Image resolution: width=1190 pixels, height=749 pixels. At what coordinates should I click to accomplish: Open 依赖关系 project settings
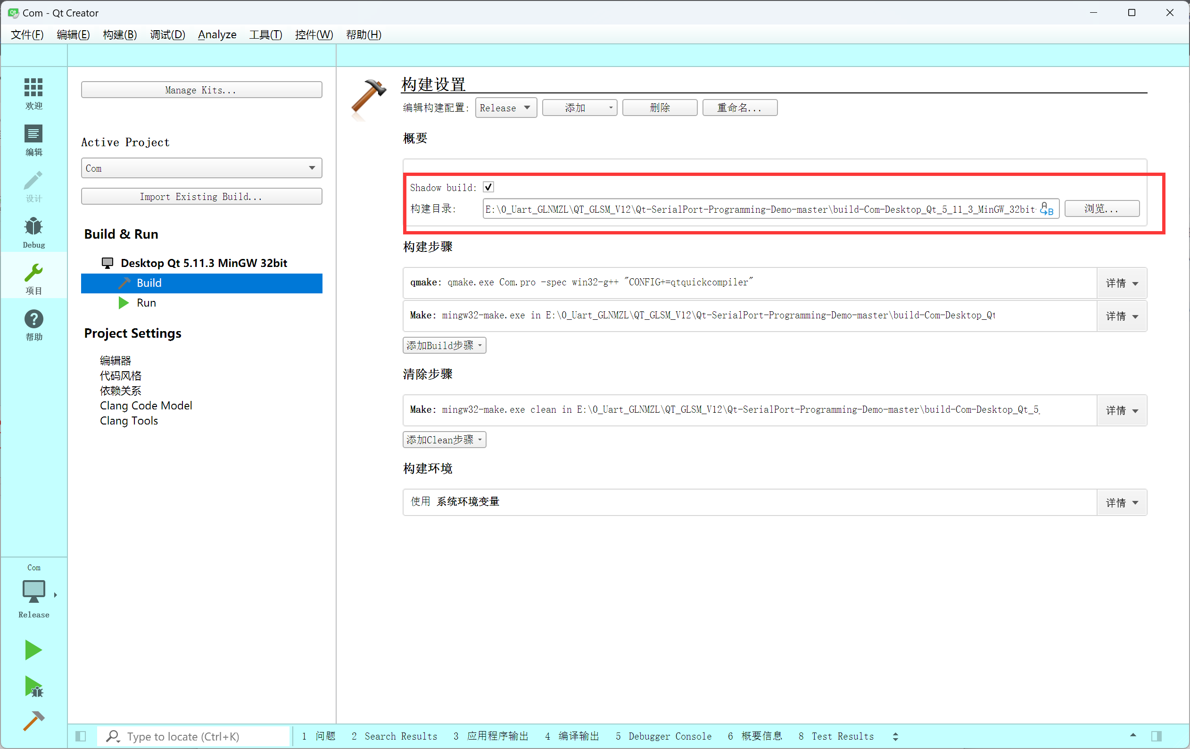point(121,391)
